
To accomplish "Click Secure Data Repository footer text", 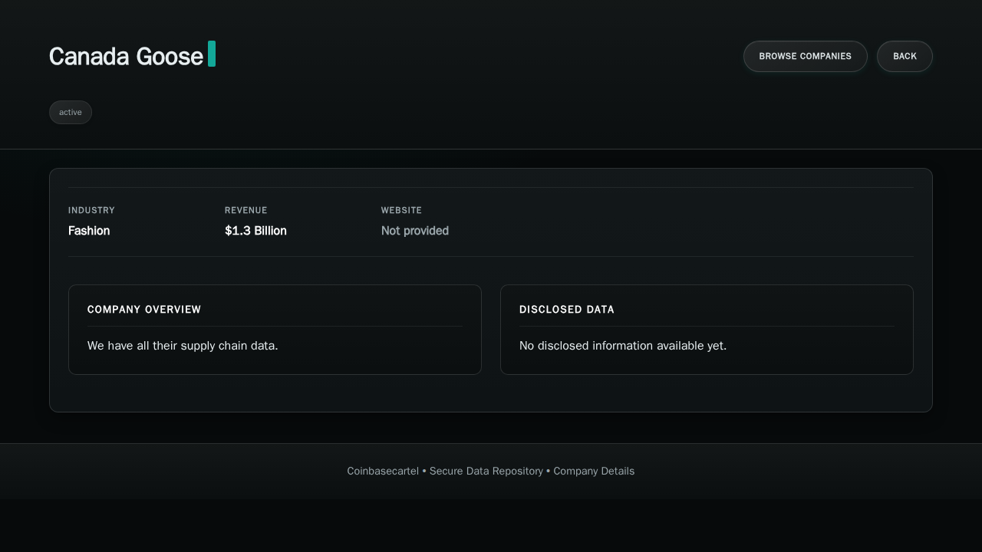I will pos(486,471).
